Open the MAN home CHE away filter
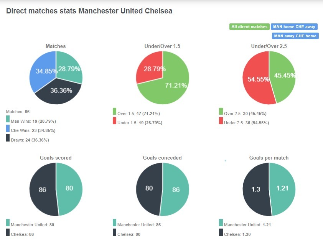Screen dimensions: 323x242 (295, 26)
